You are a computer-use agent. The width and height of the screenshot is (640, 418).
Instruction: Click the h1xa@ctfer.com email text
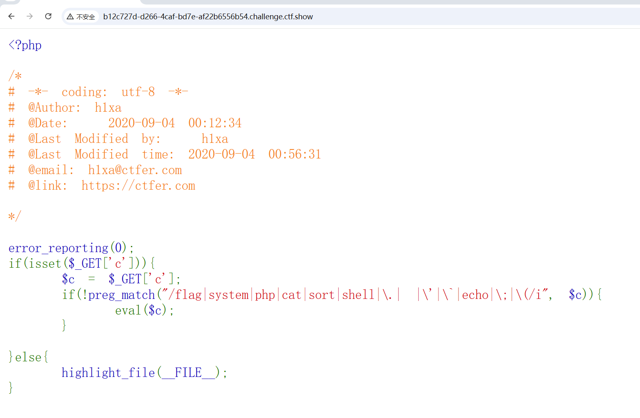click(x=135, y=170)
